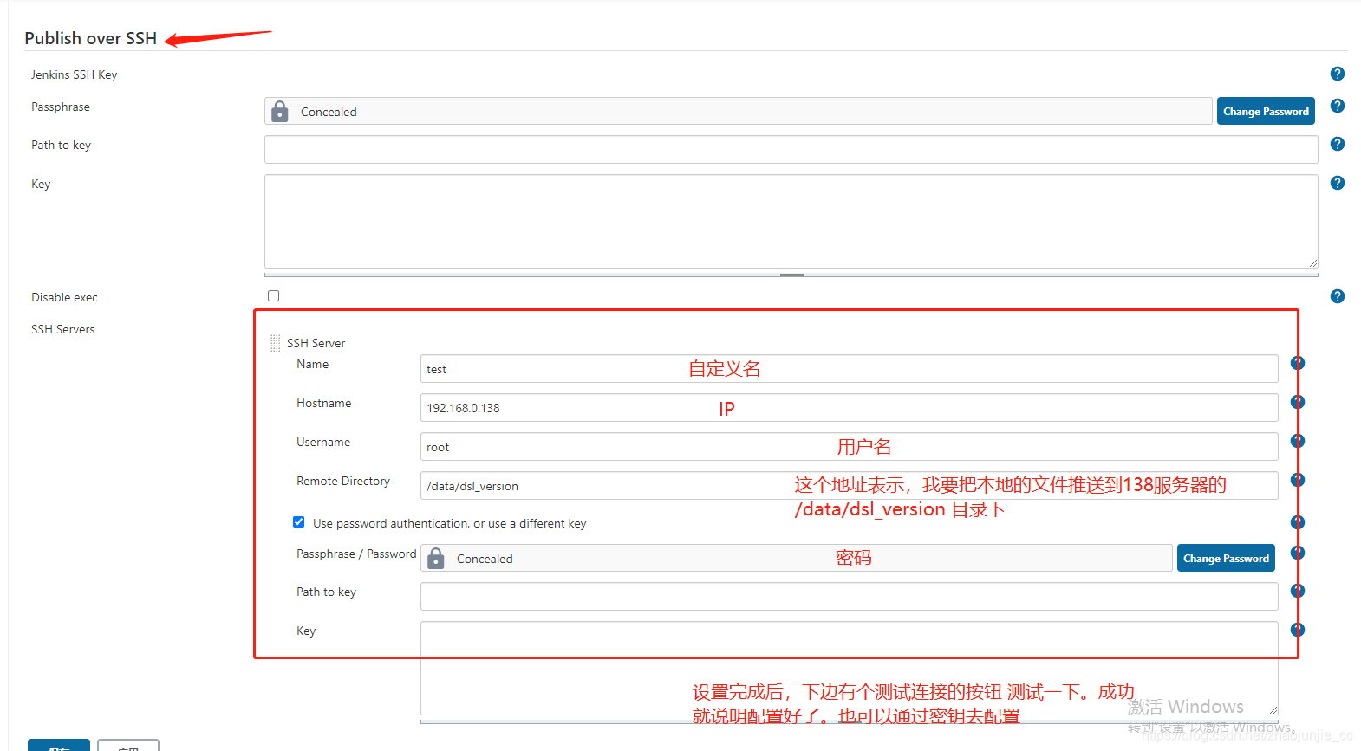
Task: Click the Use password authentication label text
Action: pos(449,523)
